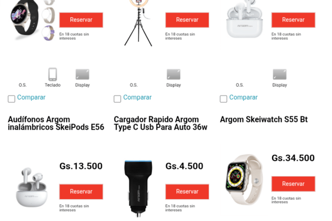Reserve the ring light tripod
332x221 pixels.
point(187,20)
